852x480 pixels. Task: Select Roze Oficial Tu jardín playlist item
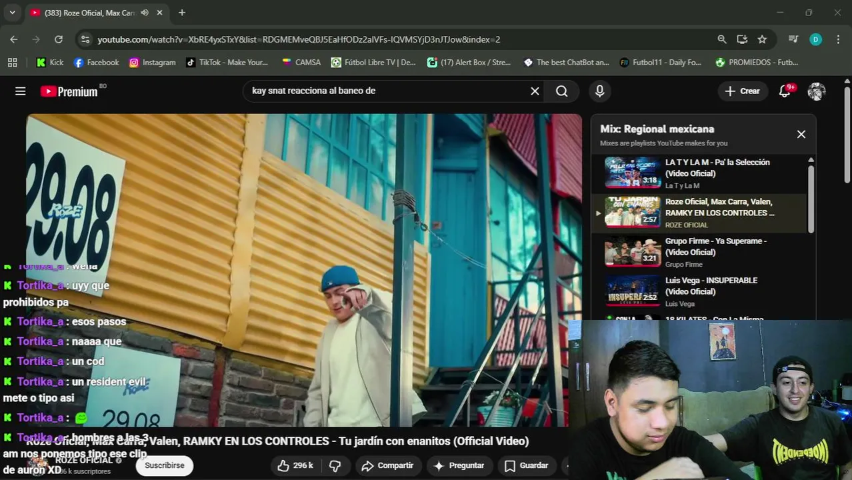click(700, 213)
